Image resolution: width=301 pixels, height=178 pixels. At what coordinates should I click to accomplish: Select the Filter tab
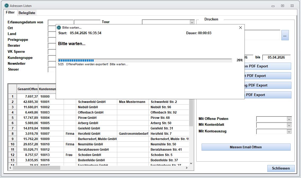pos(10,12)
